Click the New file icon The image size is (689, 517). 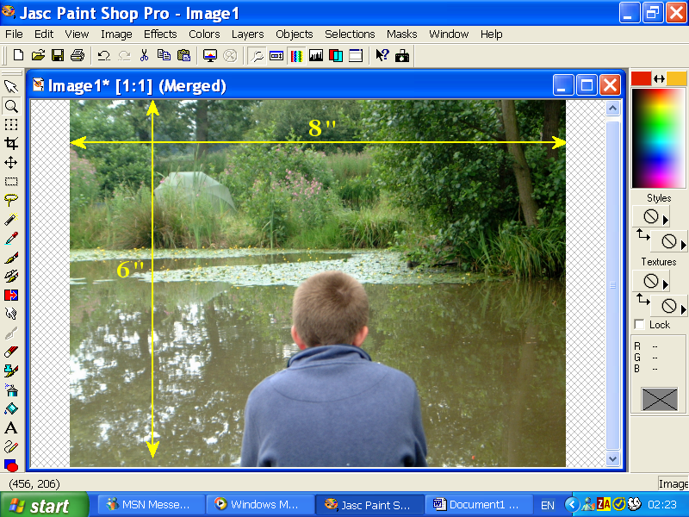coord(18,55)
